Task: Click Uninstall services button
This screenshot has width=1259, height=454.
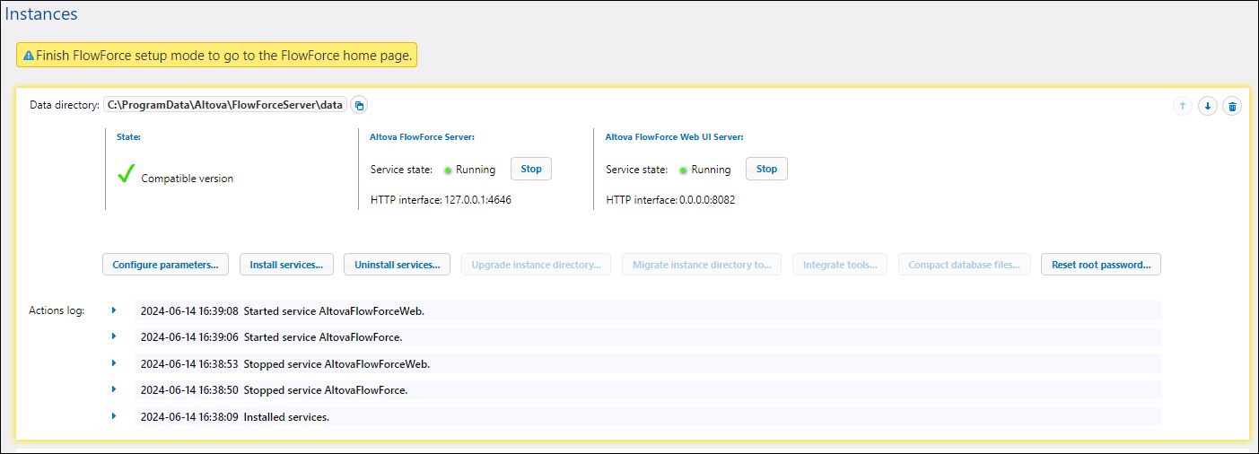Action: 397,265
